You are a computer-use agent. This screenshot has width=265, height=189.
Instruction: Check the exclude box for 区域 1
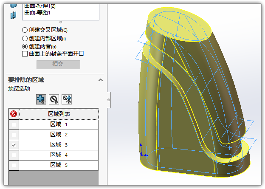coord(14,124)
